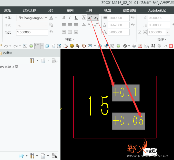This screenshot has width=174, height=160.
Task: Open the 样式 style combo box arrow
Action: (x=46, y=25)
